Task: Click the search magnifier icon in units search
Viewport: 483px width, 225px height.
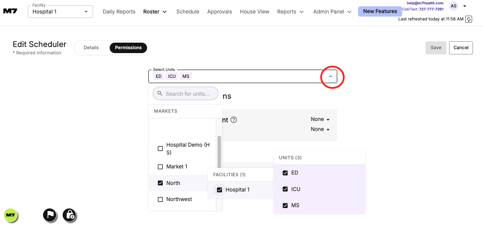Action: coord(160,94)
